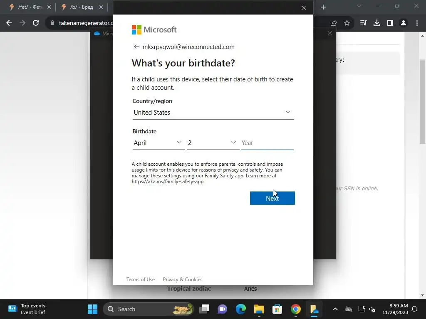Reload the current page in Chrome
This screenshot has width=426, height=319.
coord(36,23)
